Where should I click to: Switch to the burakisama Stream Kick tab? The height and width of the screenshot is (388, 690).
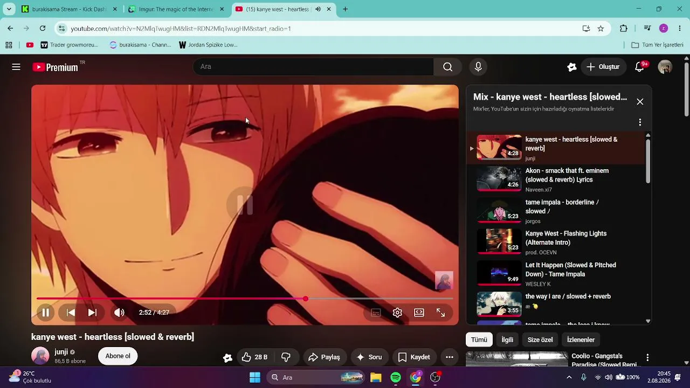69,9
